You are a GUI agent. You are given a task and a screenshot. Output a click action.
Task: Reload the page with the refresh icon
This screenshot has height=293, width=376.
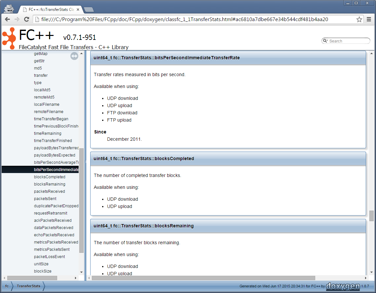click(27, 19)
